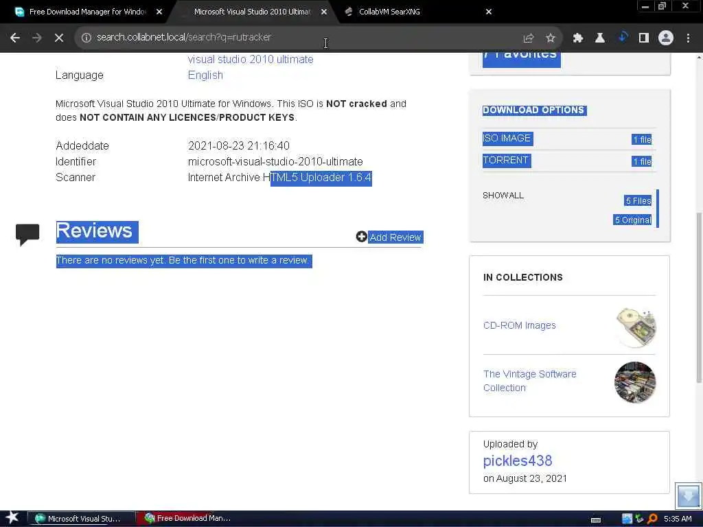Screen dimensions: 703x527
Task: Close the CollabVM SearXNG tab
Action: [489, 12]
